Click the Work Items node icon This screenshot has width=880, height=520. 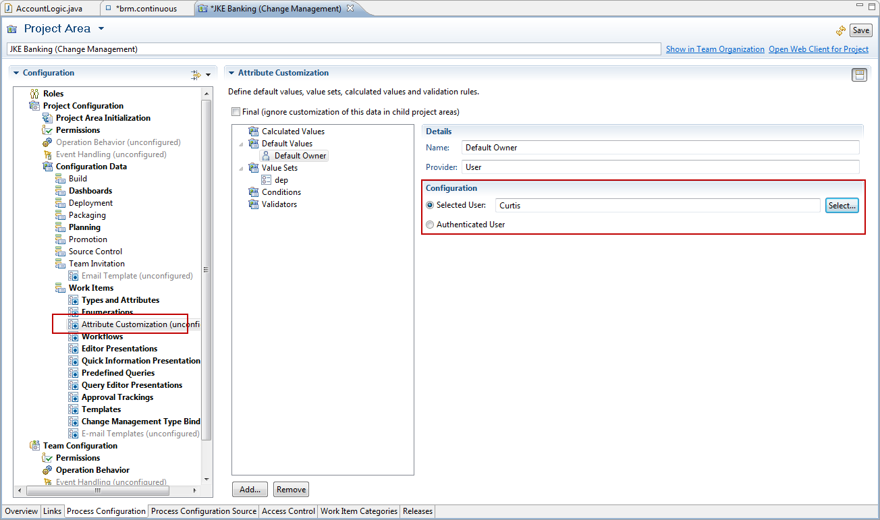click(60, 288)
